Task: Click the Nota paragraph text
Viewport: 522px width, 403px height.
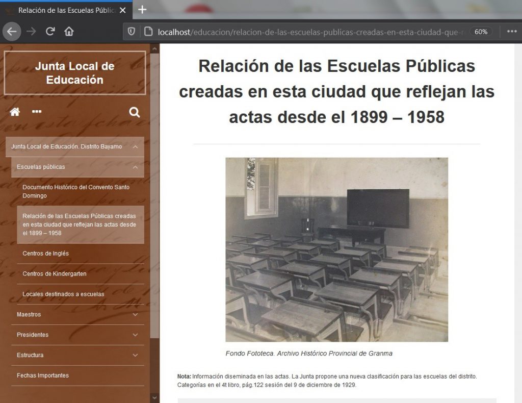Action: 327,381
